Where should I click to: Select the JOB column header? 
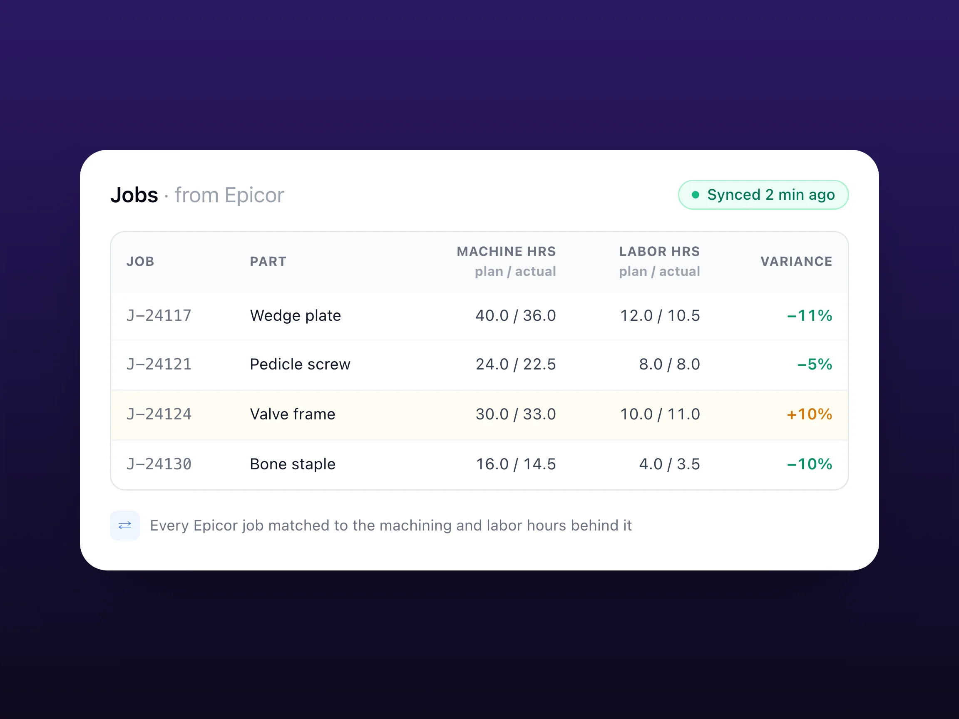pyautogui.click(x=140, y=261)
